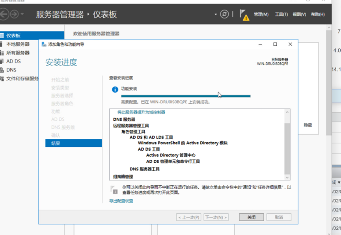Click the DNS sidebar icon
Image resolution: width=341 pixels, height=235 pixels.
coord(2,70)
